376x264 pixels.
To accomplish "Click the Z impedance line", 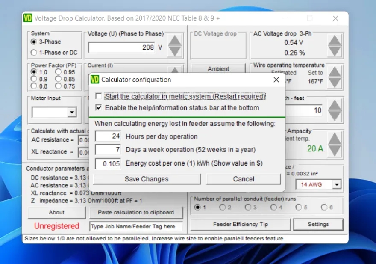I will (86, 201).
